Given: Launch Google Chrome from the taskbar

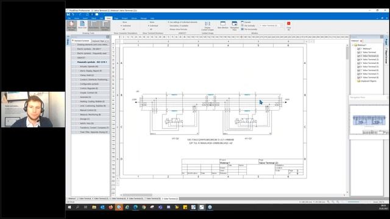Looking at the screenshot, I should 144,207.
